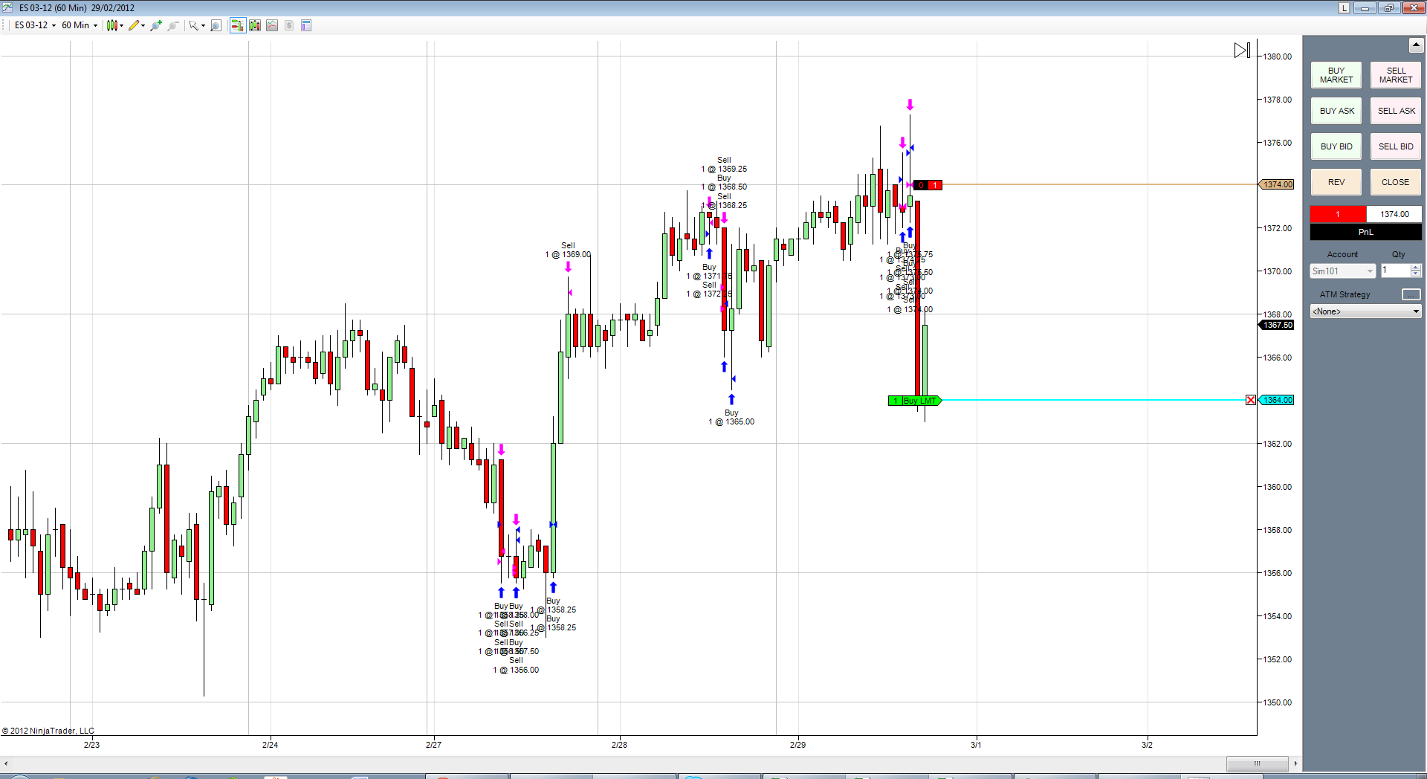Click the 2/27 date label on time axis

(433, 745)
